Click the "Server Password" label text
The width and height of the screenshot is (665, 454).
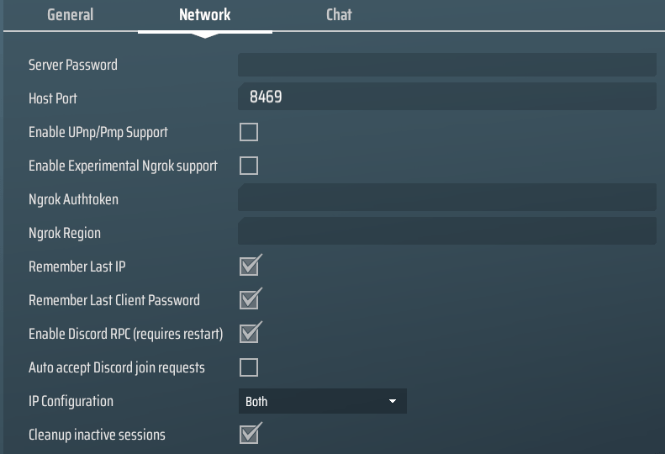pyautogui.click(x=73, y=65)
